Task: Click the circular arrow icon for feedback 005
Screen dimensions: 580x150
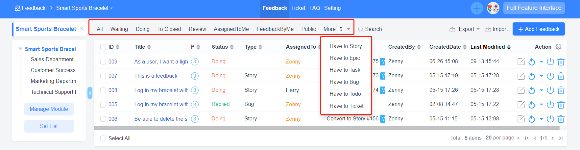Action: [x=532, y=105]
